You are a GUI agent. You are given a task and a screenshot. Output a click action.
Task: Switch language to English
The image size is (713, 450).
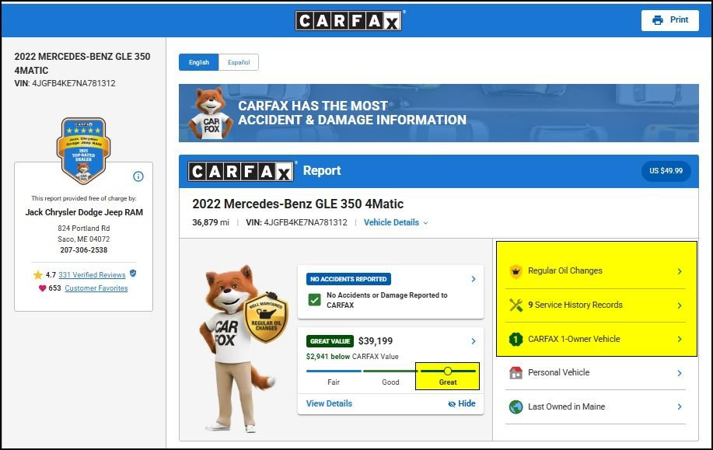coord(199,62)
